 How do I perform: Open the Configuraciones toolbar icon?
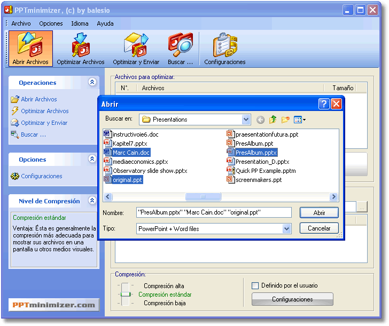pos(225,49)
